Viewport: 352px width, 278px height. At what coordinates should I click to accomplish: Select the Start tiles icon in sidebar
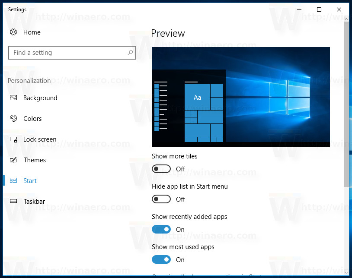tap(13, 180)
